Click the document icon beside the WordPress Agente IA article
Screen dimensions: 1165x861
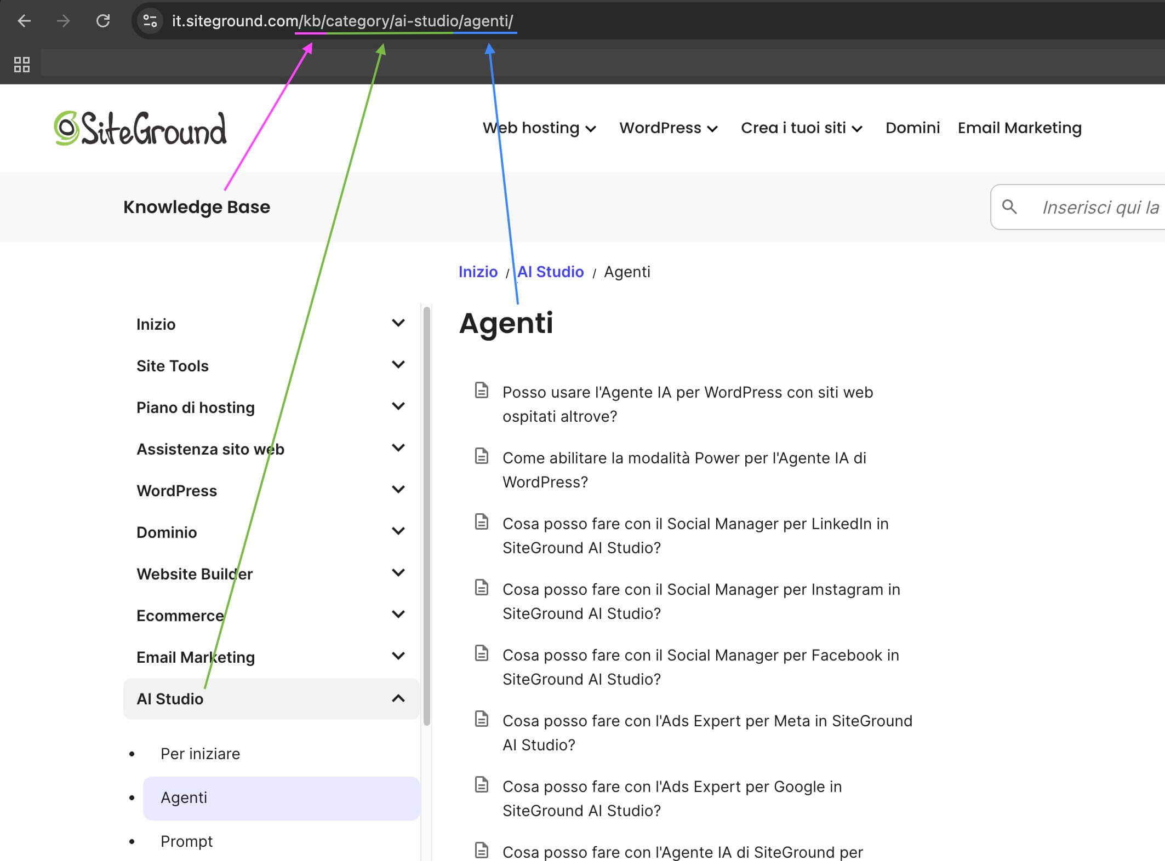coord(482,391)
